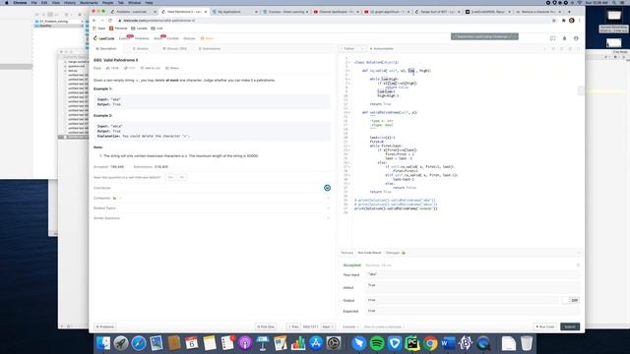Open the Calendar icon in the Dock
Screen dimensions: 630x354
192,343
